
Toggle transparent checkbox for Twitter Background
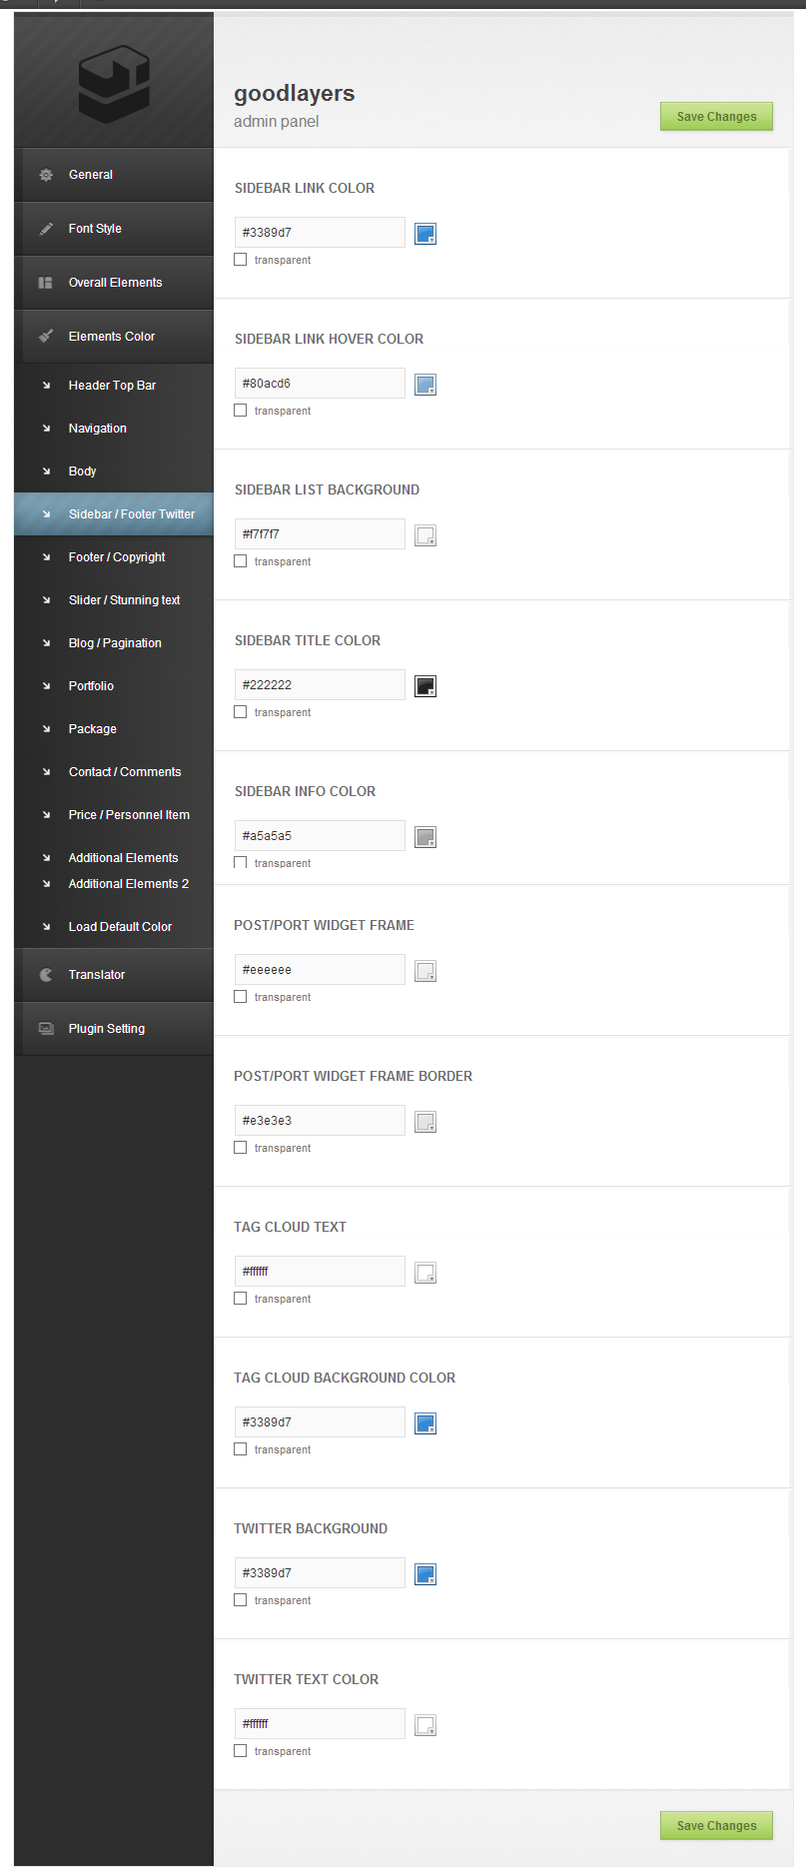click(241, 1600)
